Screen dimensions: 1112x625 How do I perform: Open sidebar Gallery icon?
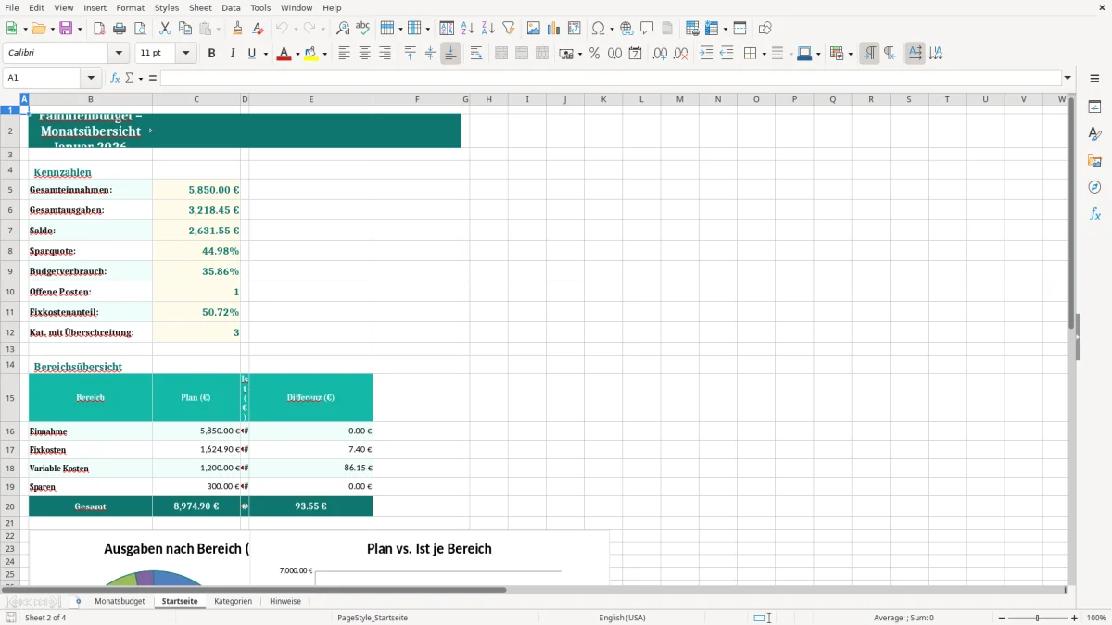1094,160
